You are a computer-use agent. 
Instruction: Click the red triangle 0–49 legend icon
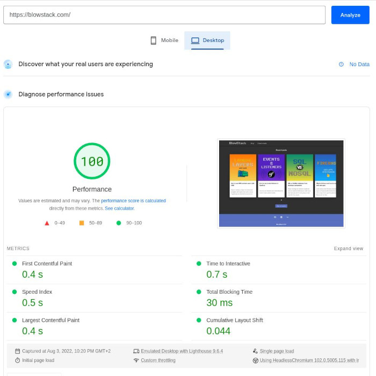[x=47, y=223]
